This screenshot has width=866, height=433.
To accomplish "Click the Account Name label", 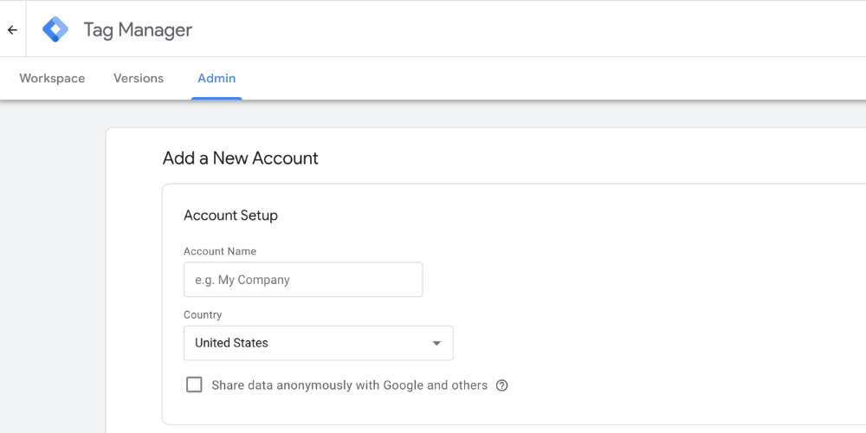I will [x=220, y=251].
